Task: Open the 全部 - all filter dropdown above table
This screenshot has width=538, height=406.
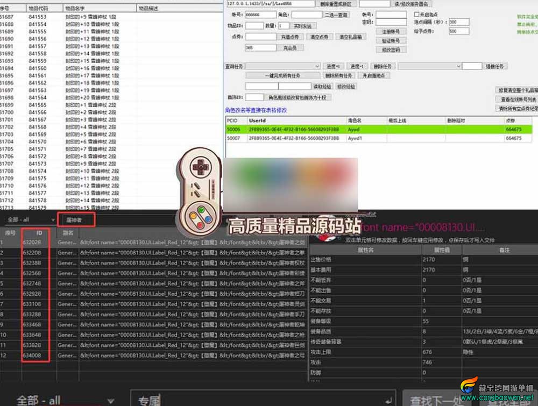Action: [31, 220]
